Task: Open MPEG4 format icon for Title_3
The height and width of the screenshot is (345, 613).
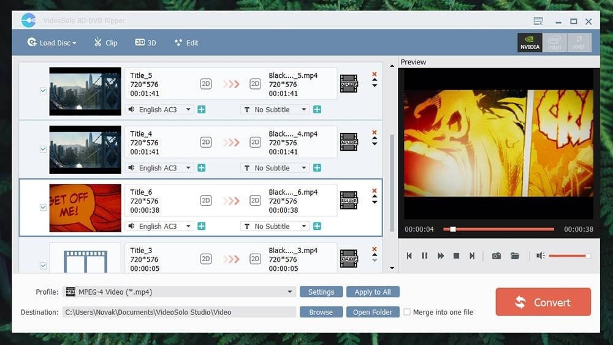Action: coord(349,259)
